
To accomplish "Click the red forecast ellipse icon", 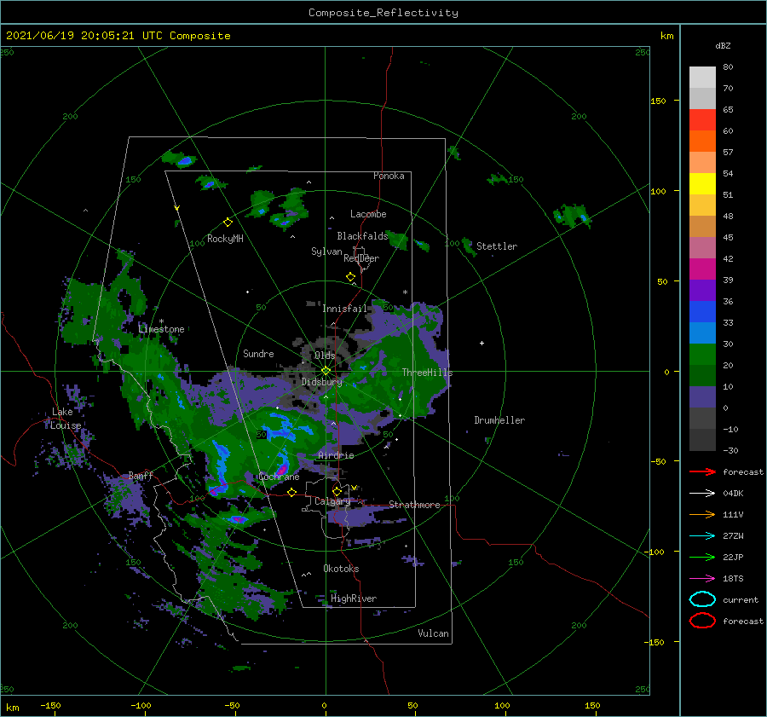I will [702, 621].
